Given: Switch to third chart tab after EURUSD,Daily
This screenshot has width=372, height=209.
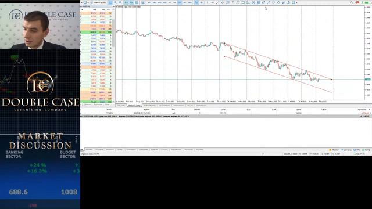Looking at the screenshot, I should pyautogui.click(x=149, y=106).
